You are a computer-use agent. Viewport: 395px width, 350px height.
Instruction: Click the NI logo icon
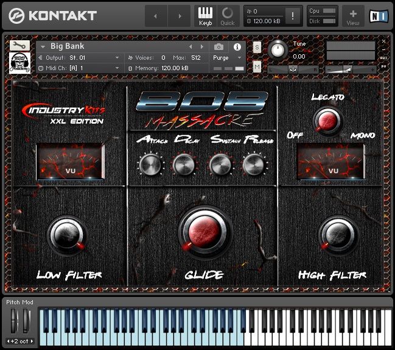click(x=380, y=16)
